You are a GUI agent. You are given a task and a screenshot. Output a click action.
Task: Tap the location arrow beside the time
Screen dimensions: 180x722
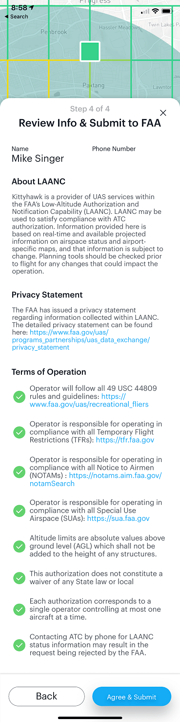[32, 8]
